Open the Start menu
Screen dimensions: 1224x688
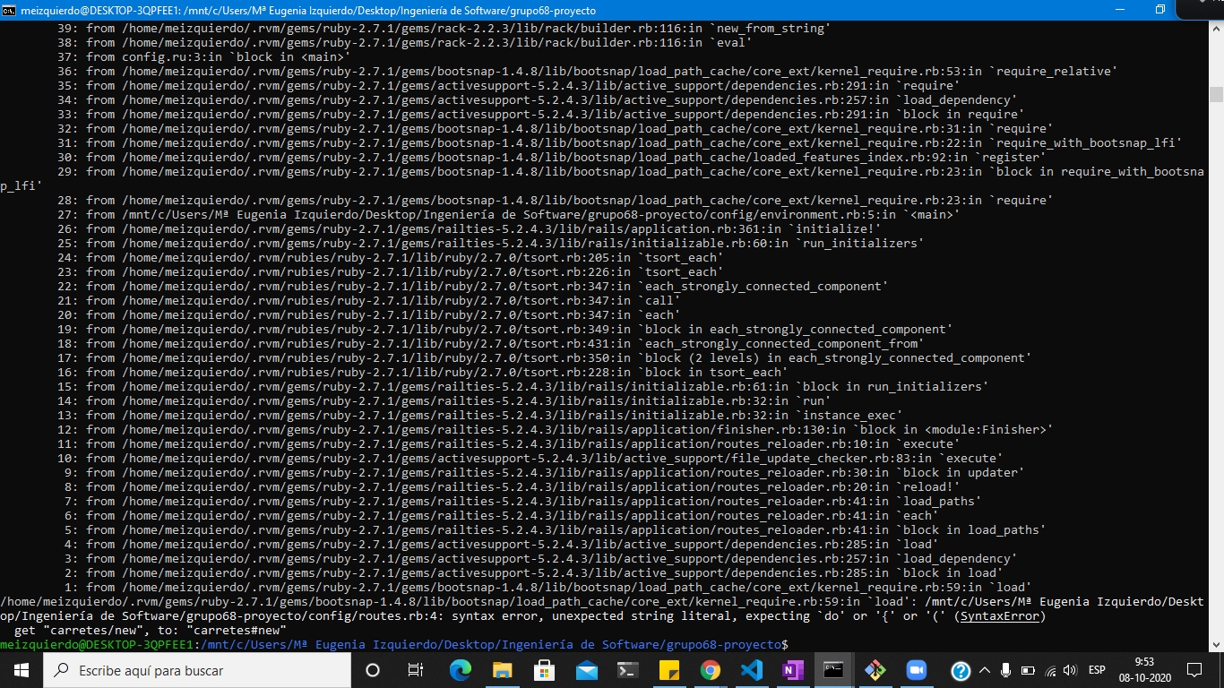click(19, 670)
